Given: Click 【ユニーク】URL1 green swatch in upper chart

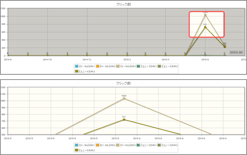Looking at the screenshot, I should [x=138, y=66].
